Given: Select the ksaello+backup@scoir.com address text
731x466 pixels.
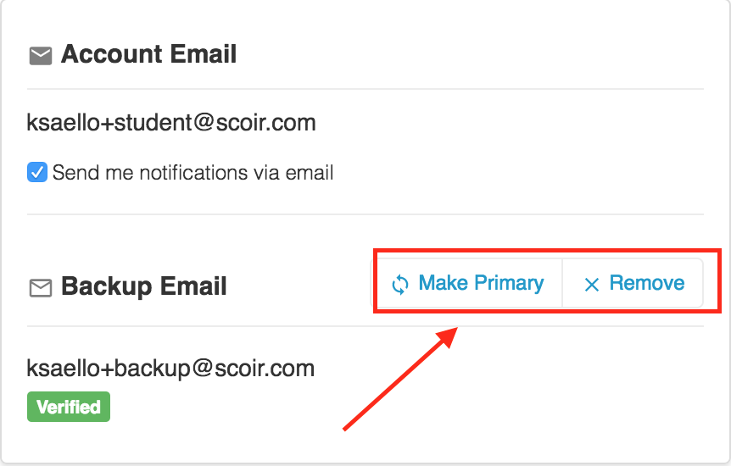Looking at the screenshot, I should coord(170,369).
